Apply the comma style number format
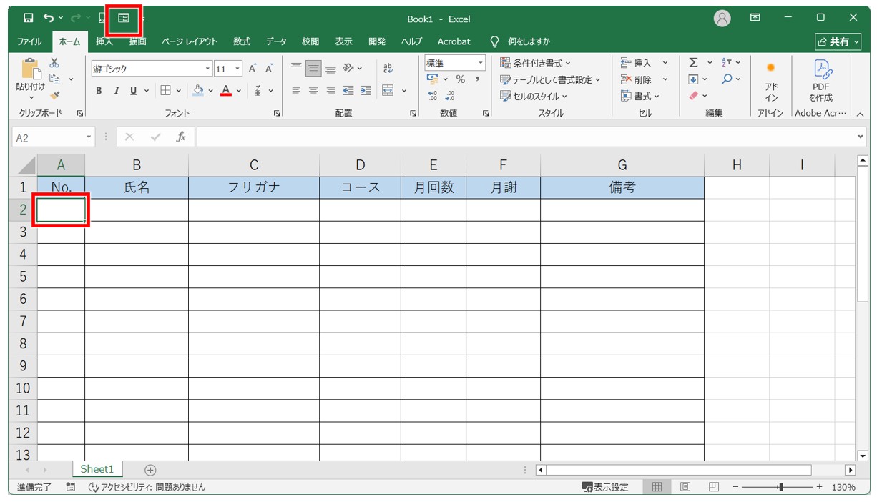877x502 pixels. click(477, 79)
